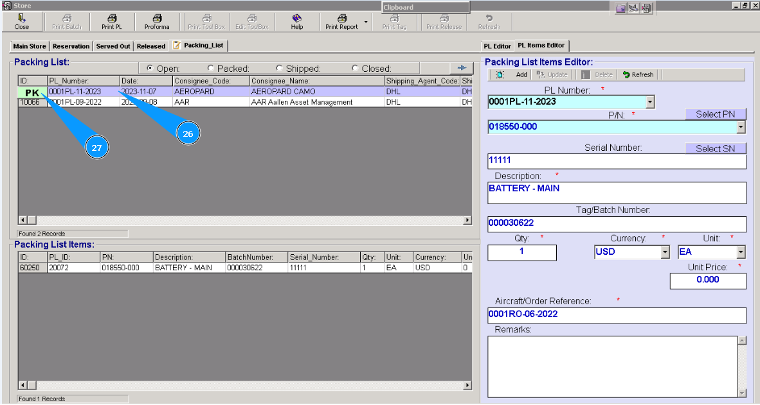This screenshot has height=405, width=760.
Task: Select the Packed radio button
Action: click(x=210, y=68)
